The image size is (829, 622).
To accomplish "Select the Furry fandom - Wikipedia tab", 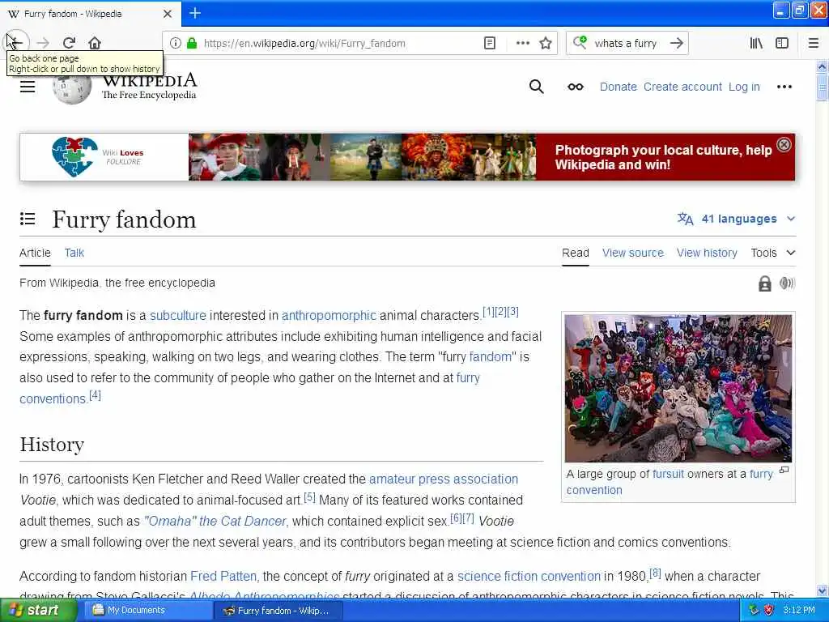I will tap(90, 14).
